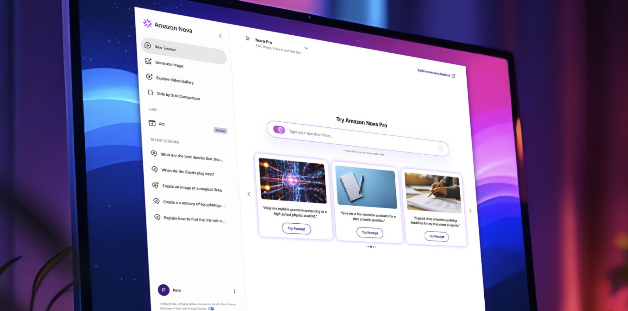Click the notebook and pen card image
Viewport: 628px width, 311px height.
pos(366,187)
